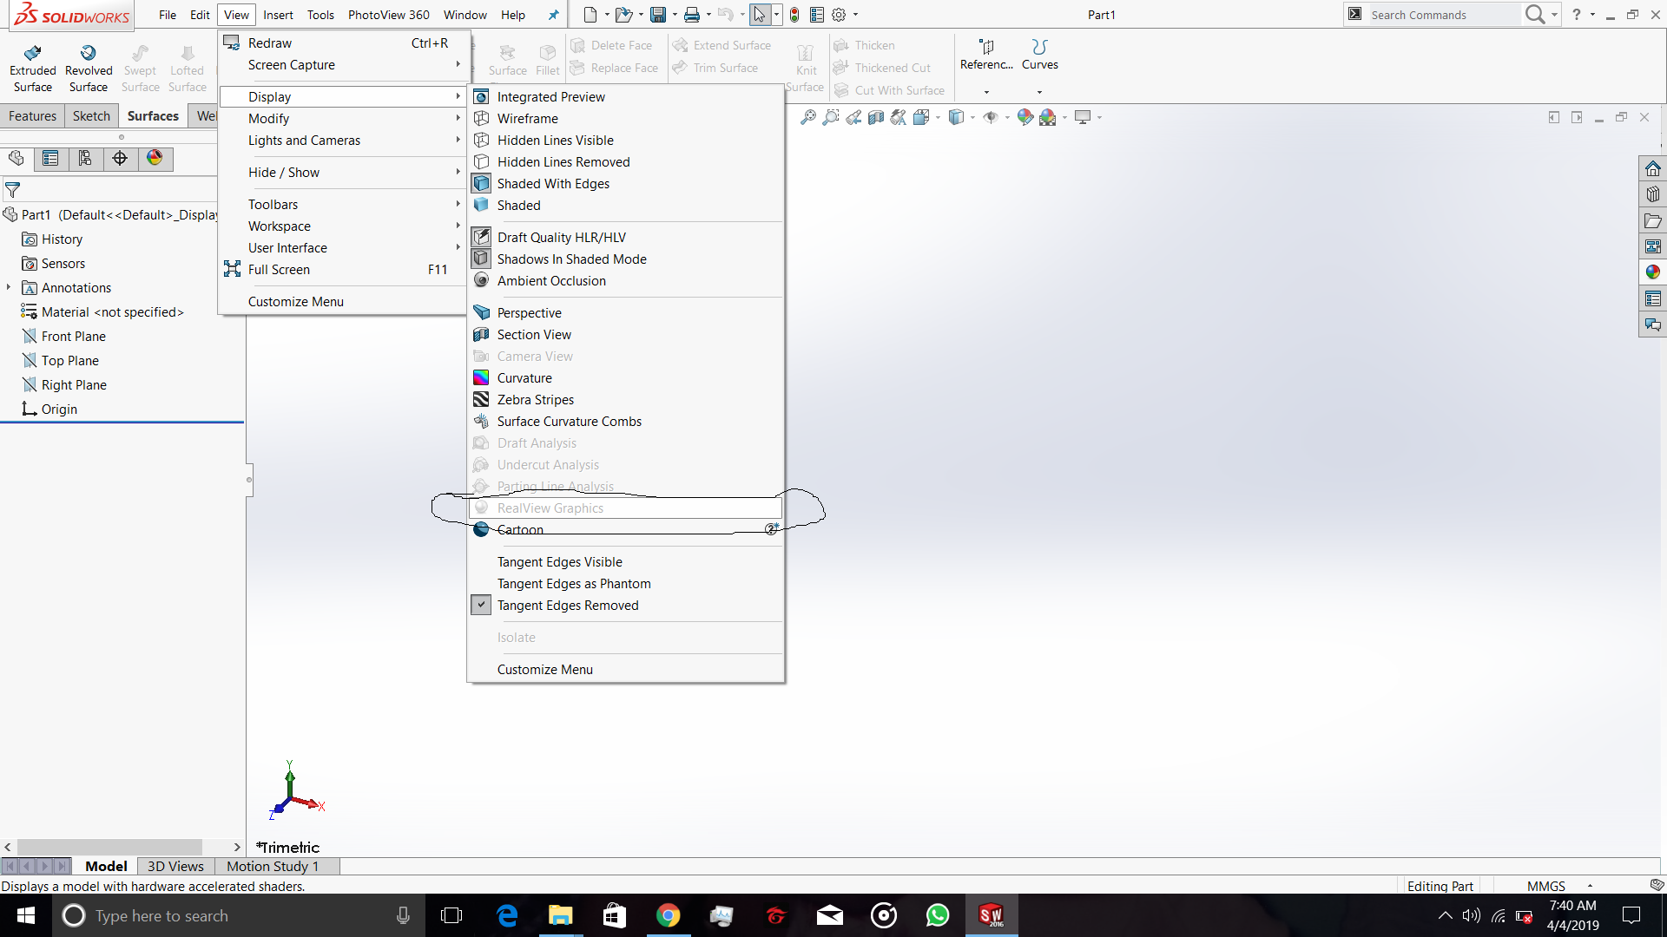This screenshot has width=1667, height=937.
Task: Open SolidWorks Resources home icon in task pane
Action: [x=1652, y=168]
